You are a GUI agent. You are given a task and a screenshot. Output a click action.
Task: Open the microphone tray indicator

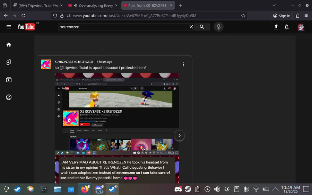click(x=246, y=189)
